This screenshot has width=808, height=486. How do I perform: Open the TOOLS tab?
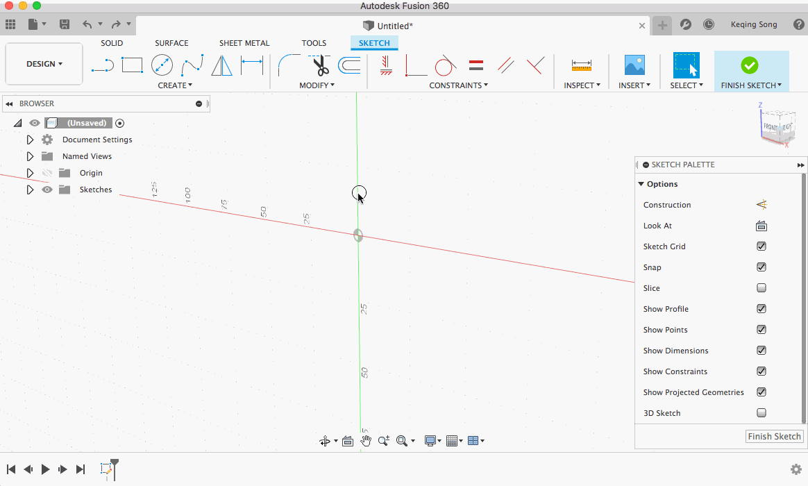(314, 42)
